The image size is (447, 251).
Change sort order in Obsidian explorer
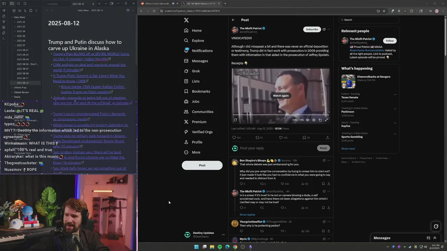[x=25, y=10]
